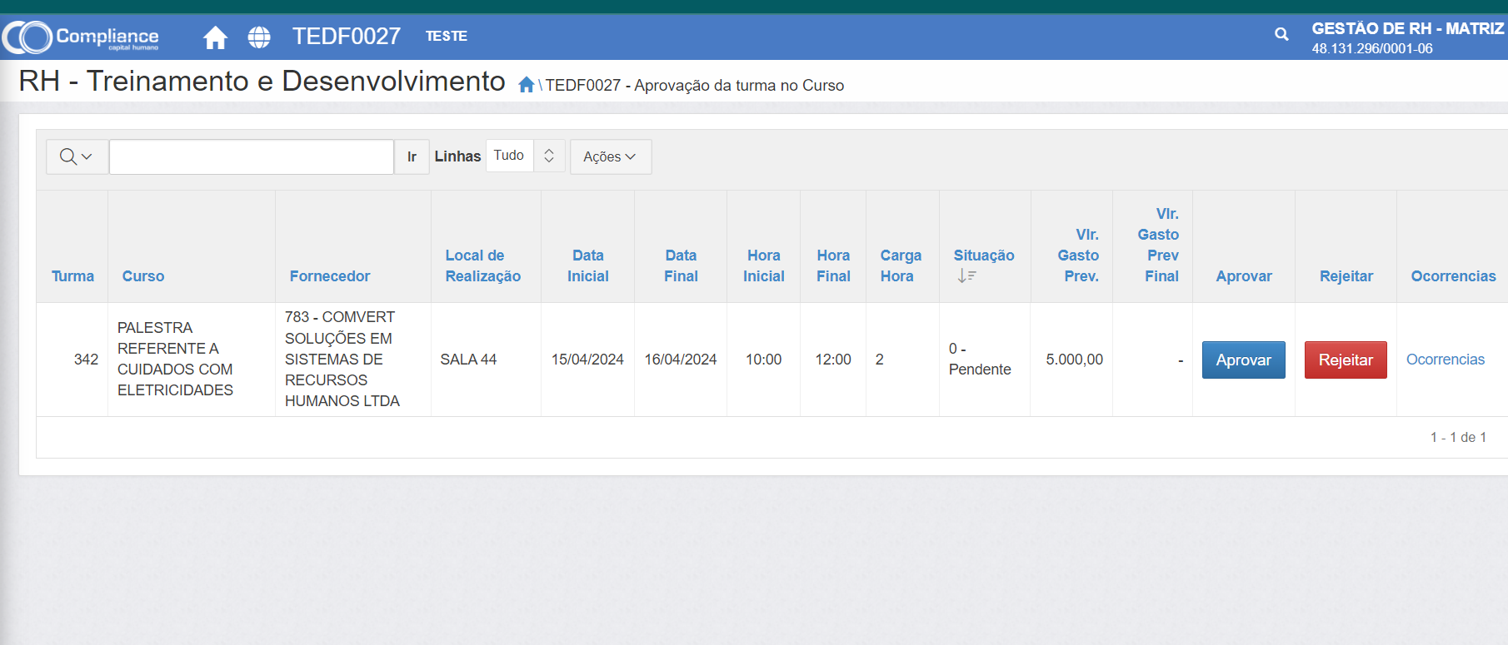This screenshot has width=1508, height=645.
Task: Click the 10:00 start time cell
Action: click(x=763, y=360)
